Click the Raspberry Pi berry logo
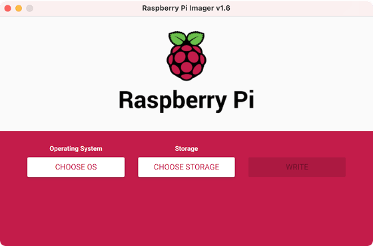373x246 pixels. (186, 56)
